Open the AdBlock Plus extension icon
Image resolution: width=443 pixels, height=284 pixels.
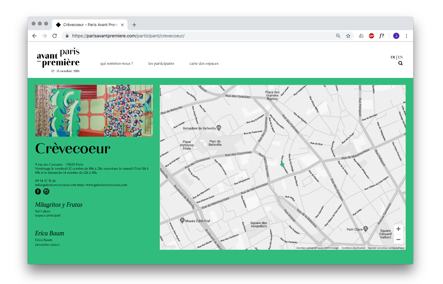click(371, 36)
